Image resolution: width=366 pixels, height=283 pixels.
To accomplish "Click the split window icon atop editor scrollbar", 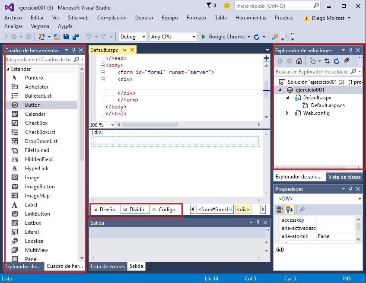I will pos(266,58).
